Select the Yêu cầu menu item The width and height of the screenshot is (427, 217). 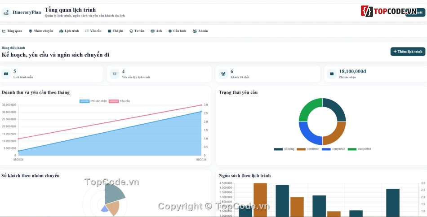93,31
